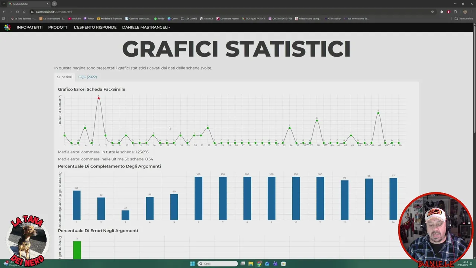Open the bookmarks apps grid icon
This screenshot has height=268, width=476.
(4, 19)
